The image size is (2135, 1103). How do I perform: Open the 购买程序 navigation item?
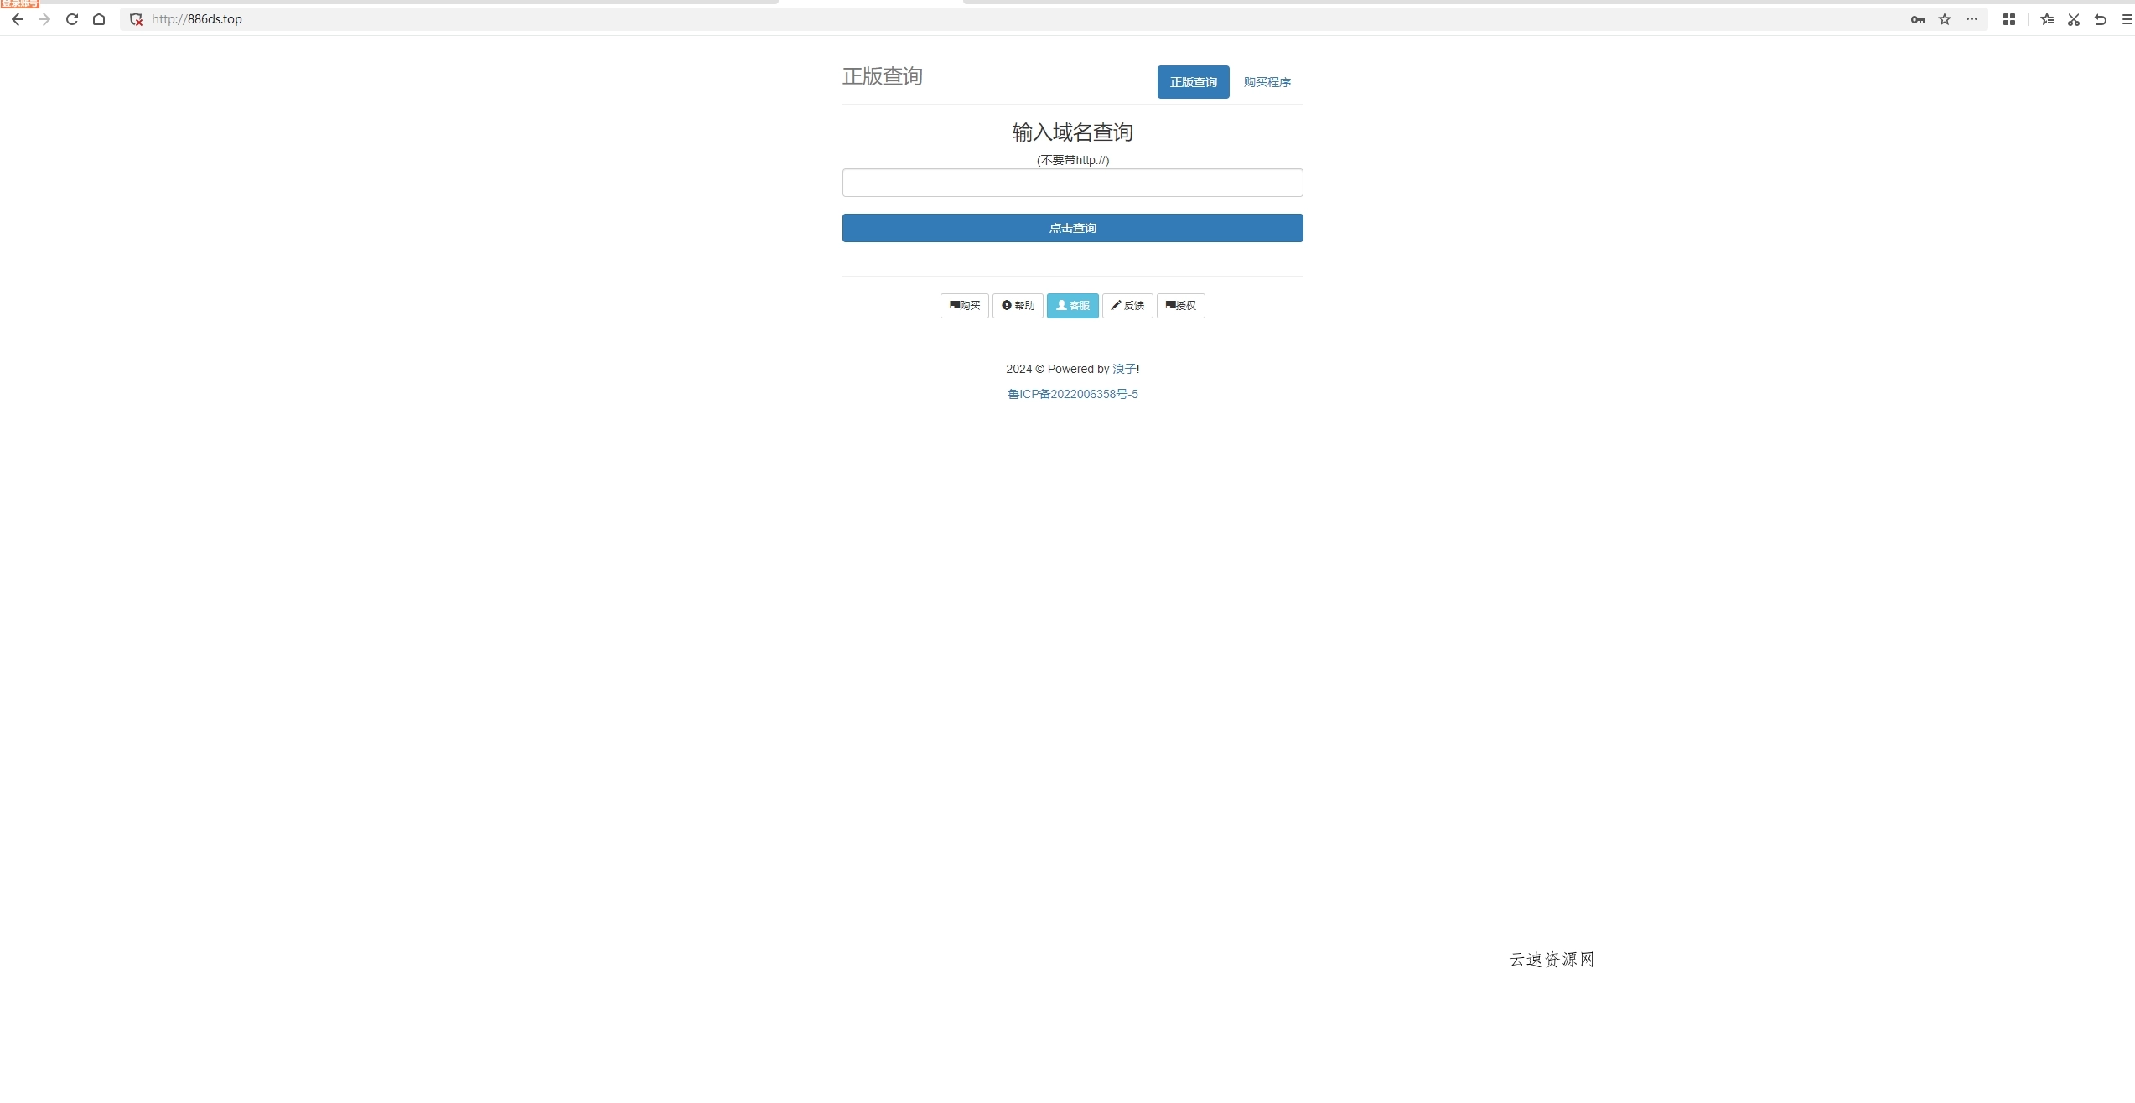coord(1267,81)
